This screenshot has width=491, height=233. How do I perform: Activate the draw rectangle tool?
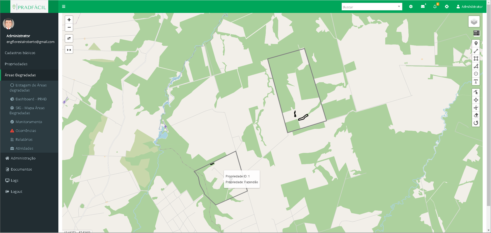tap(476, 59)
